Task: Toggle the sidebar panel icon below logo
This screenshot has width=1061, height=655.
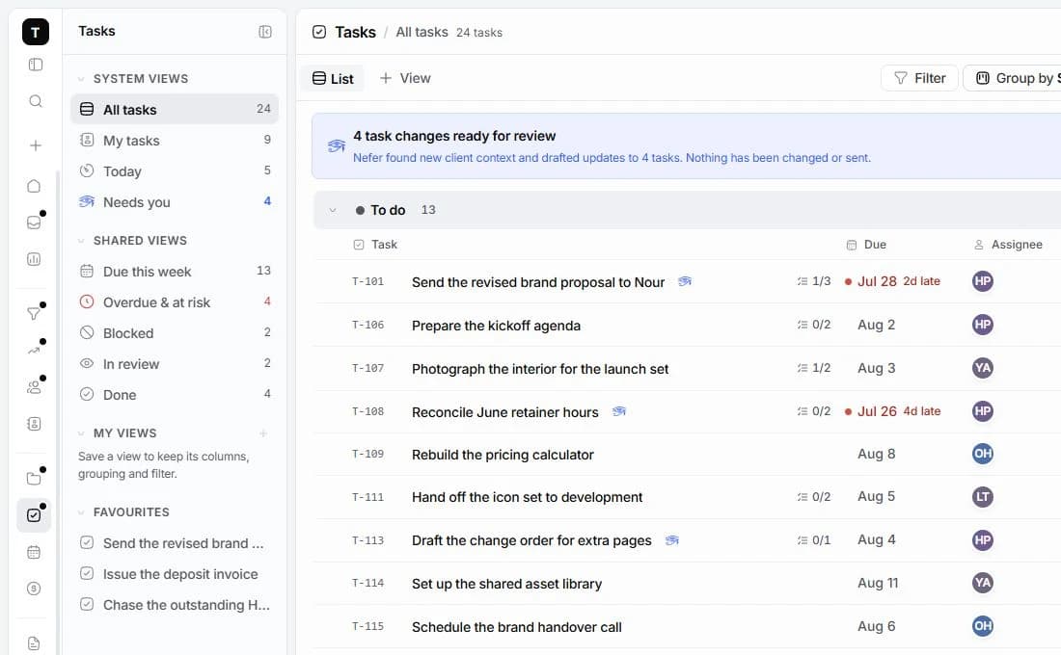Action: coord(35,65)
